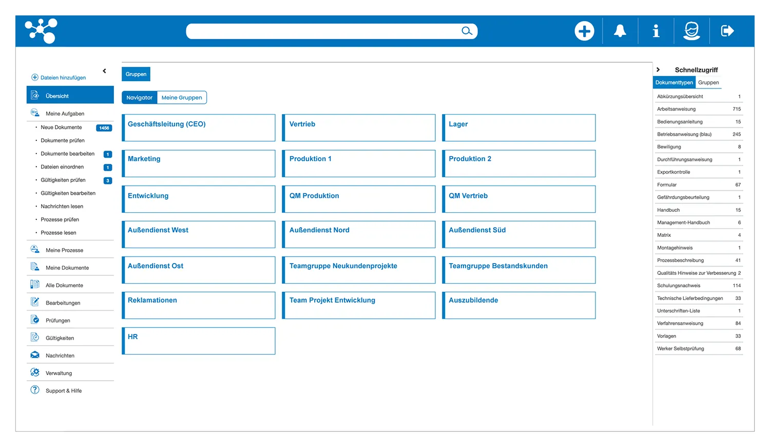
Task: Click the logout icon in header
Action: (727, 31)
